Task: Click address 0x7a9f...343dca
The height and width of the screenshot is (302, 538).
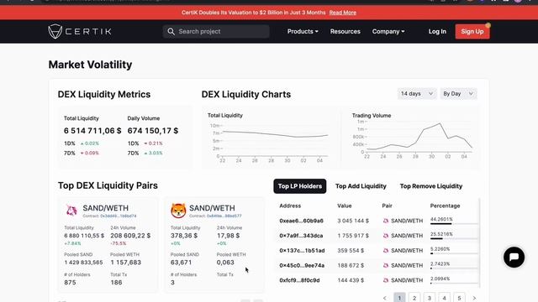Action: pos(301,236)
